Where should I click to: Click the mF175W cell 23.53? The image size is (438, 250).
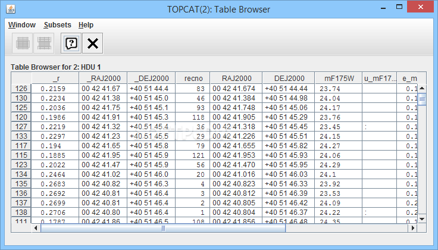(339, 193)
